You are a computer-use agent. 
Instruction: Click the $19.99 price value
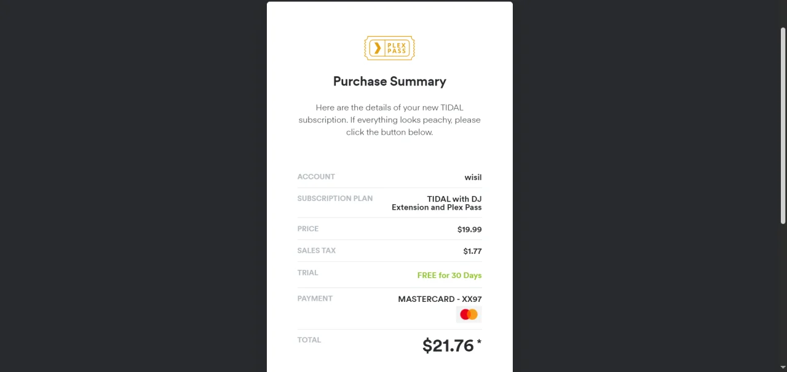pyautogui.click(x=469, y=229)
